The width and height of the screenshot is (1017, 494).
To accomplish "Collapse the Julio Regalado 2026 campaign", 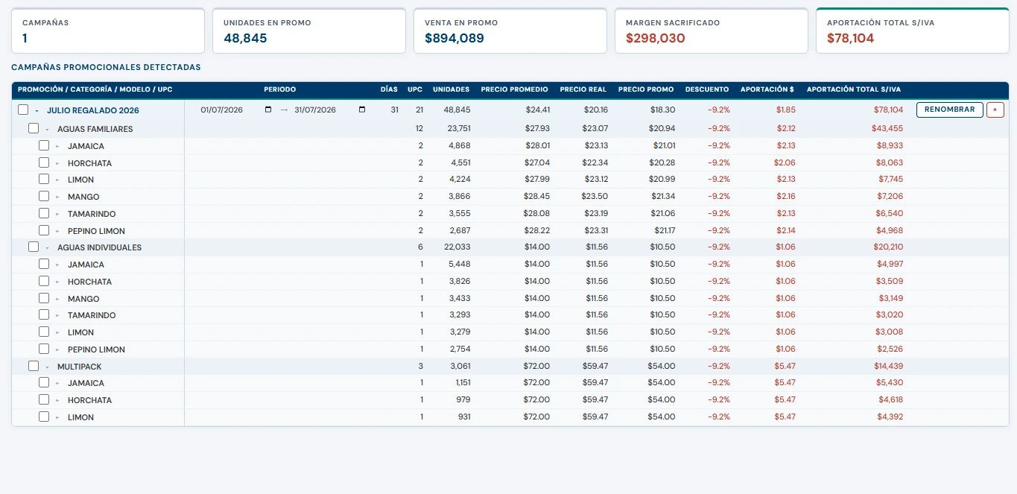I will (x=37, y=110).
